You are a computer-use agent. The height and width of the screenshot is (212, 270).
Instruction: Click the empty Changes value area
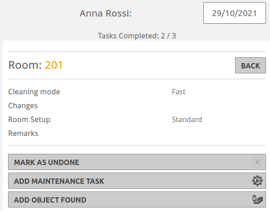[219, 106]
